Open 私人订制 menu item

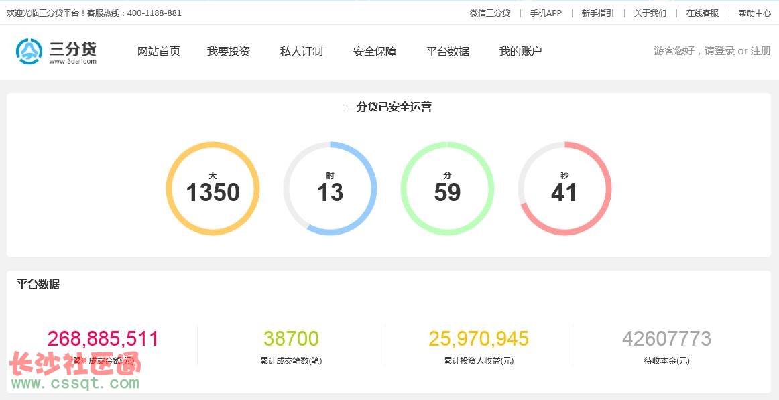point(301,51)
